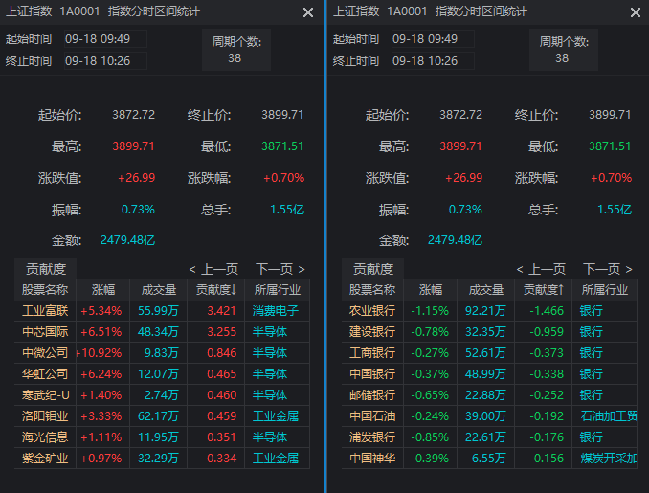Viewport: 649px width, 493px height.
Task: Edit 起始时间 field in the gainers panel
Action: [105, 39]
